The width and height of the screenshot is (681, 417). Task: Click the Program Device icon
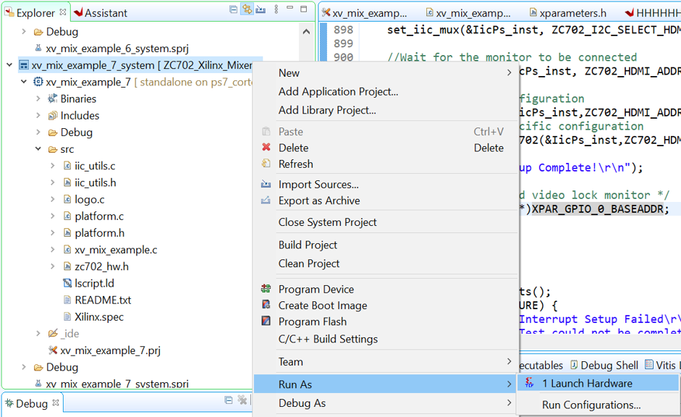click(x=266, y=288)
